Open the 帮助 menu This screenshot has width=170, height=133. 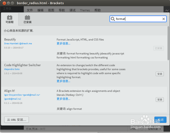point(98,10)
